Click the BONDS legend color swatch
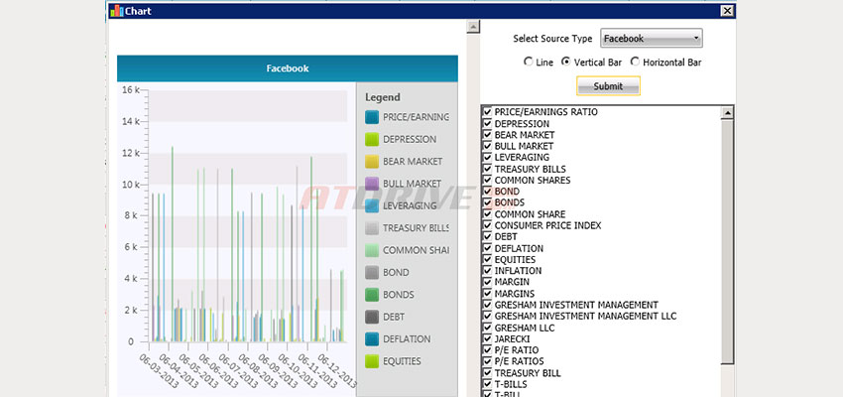Screen dimensions: 843x397 coord(372,295)
